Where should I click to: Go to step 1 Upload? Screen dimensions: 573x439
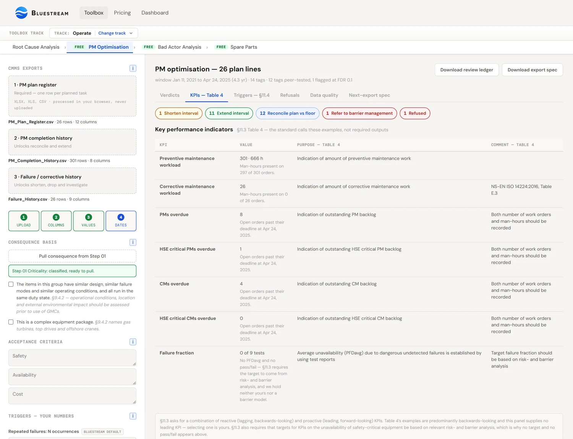(x=24, y=221)
